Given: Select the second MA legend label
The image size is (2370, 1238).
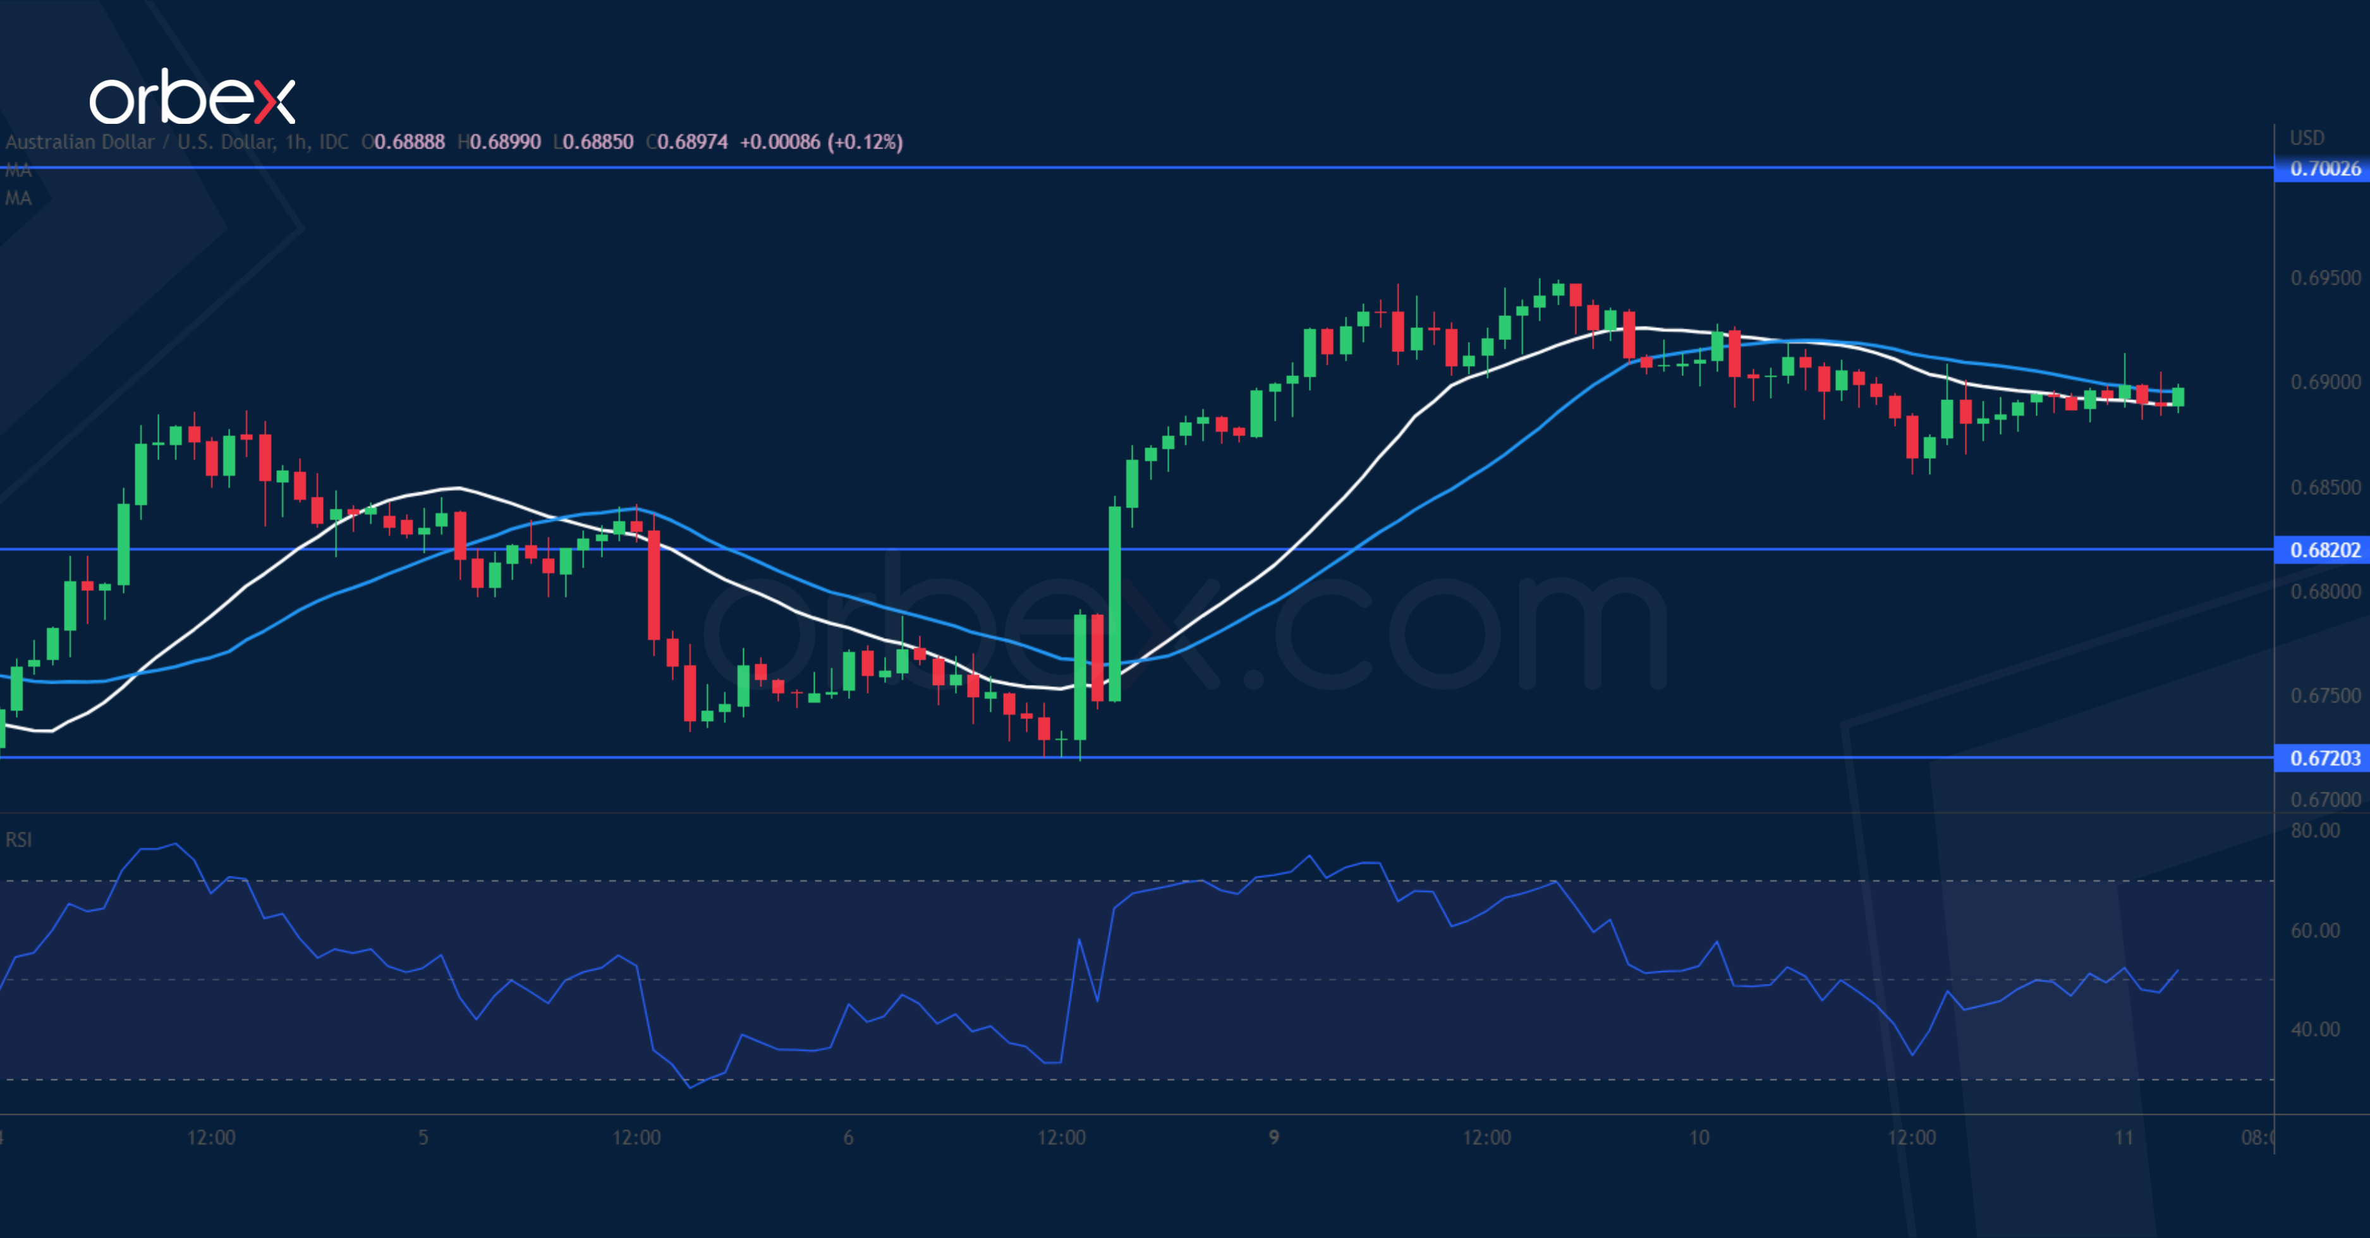Looking at the screenshot, I should tap(18, 198).
